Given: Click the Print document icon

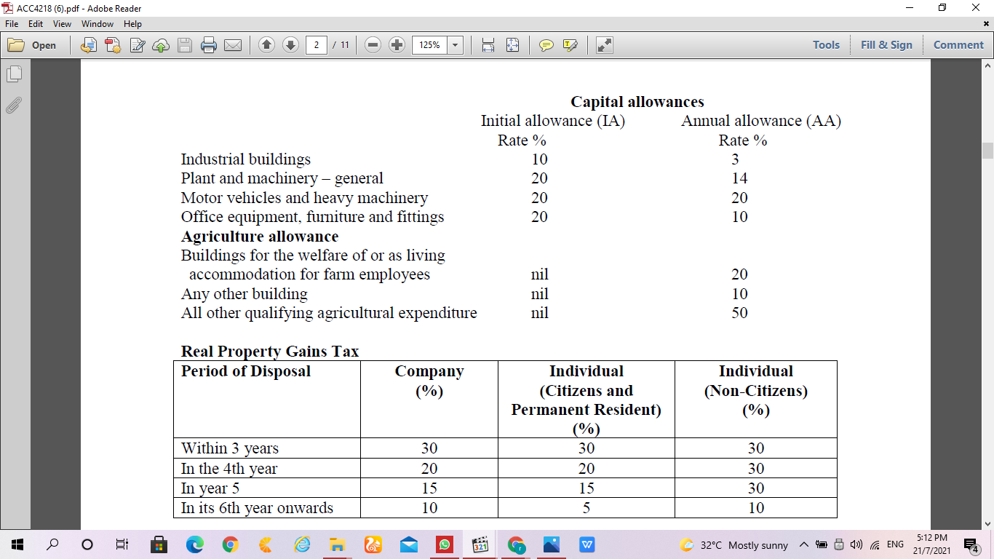Looking at the screenshot, I should (x=208, y=45).
